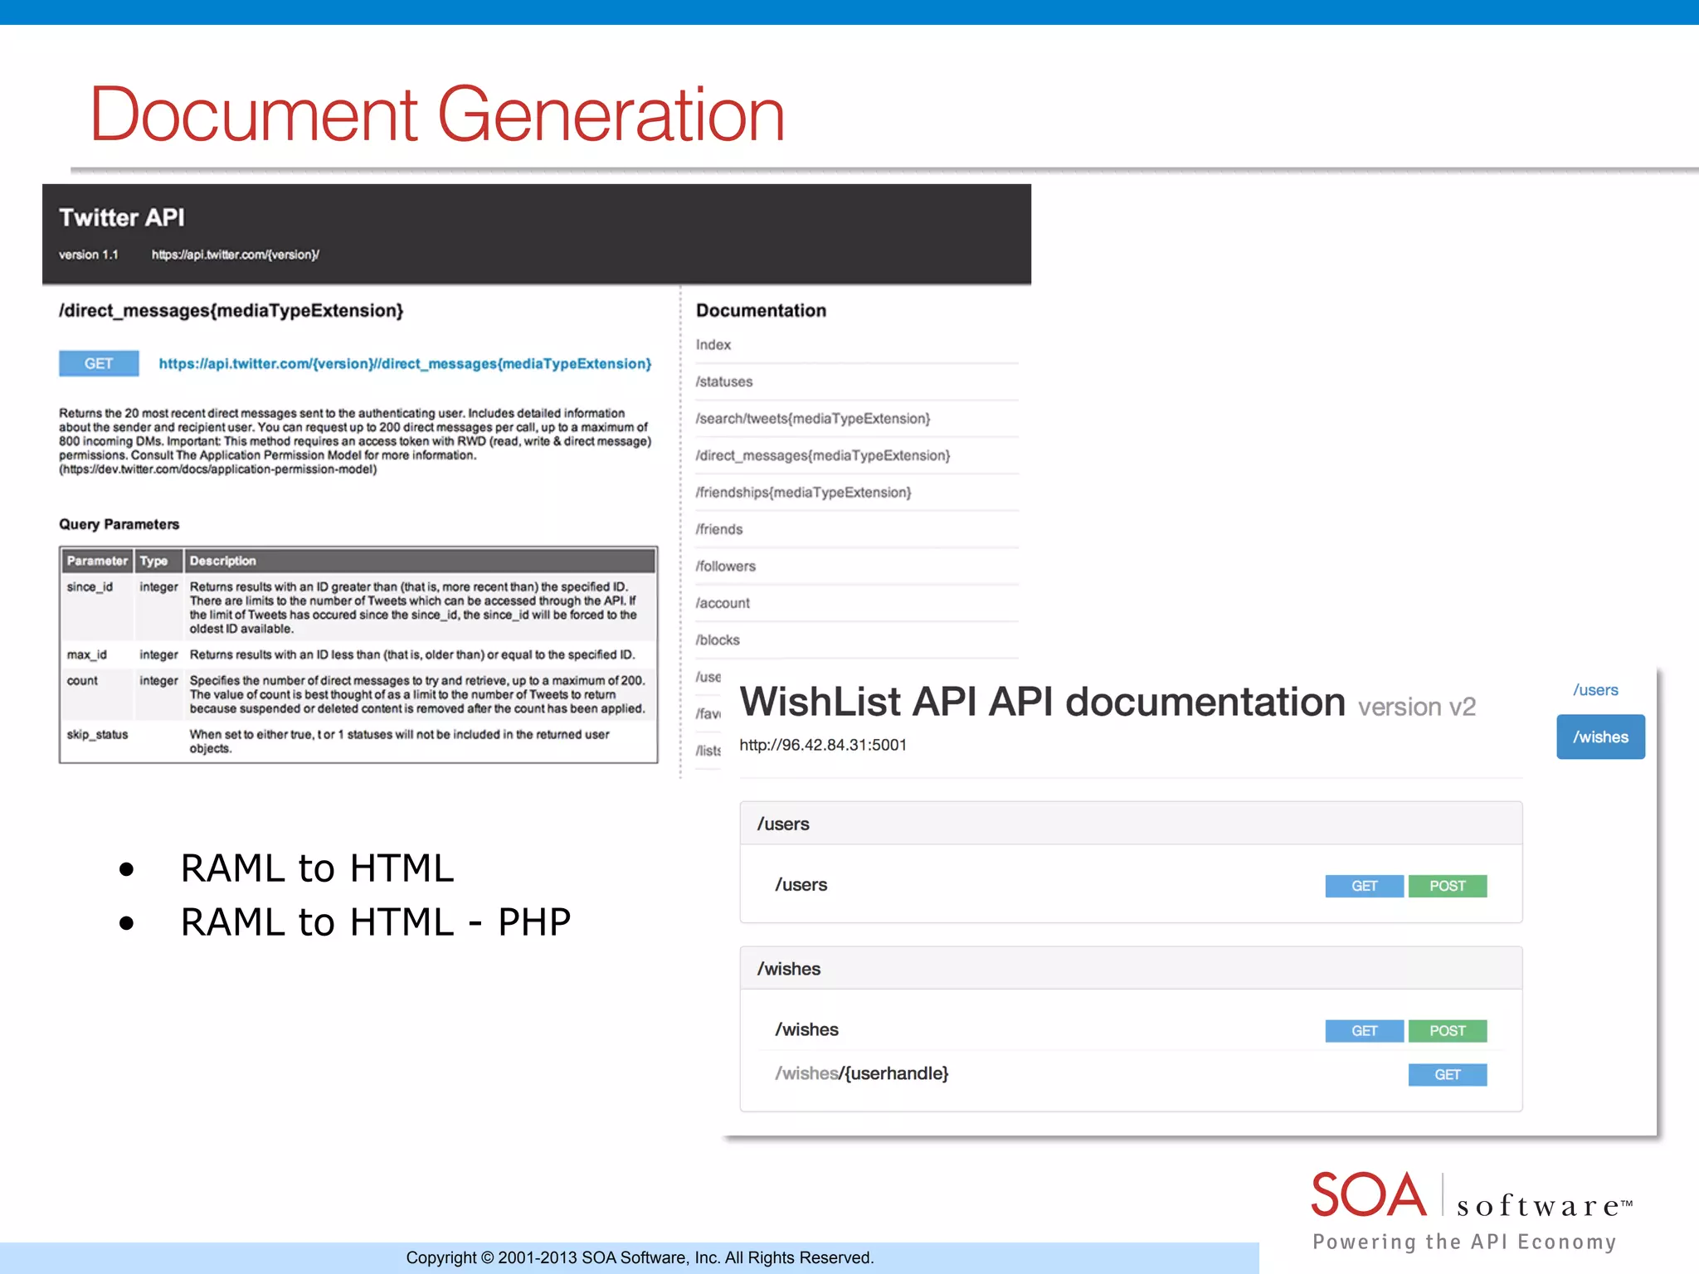
Task: Open /blocks documentation entry
Action: pos(718,639)
